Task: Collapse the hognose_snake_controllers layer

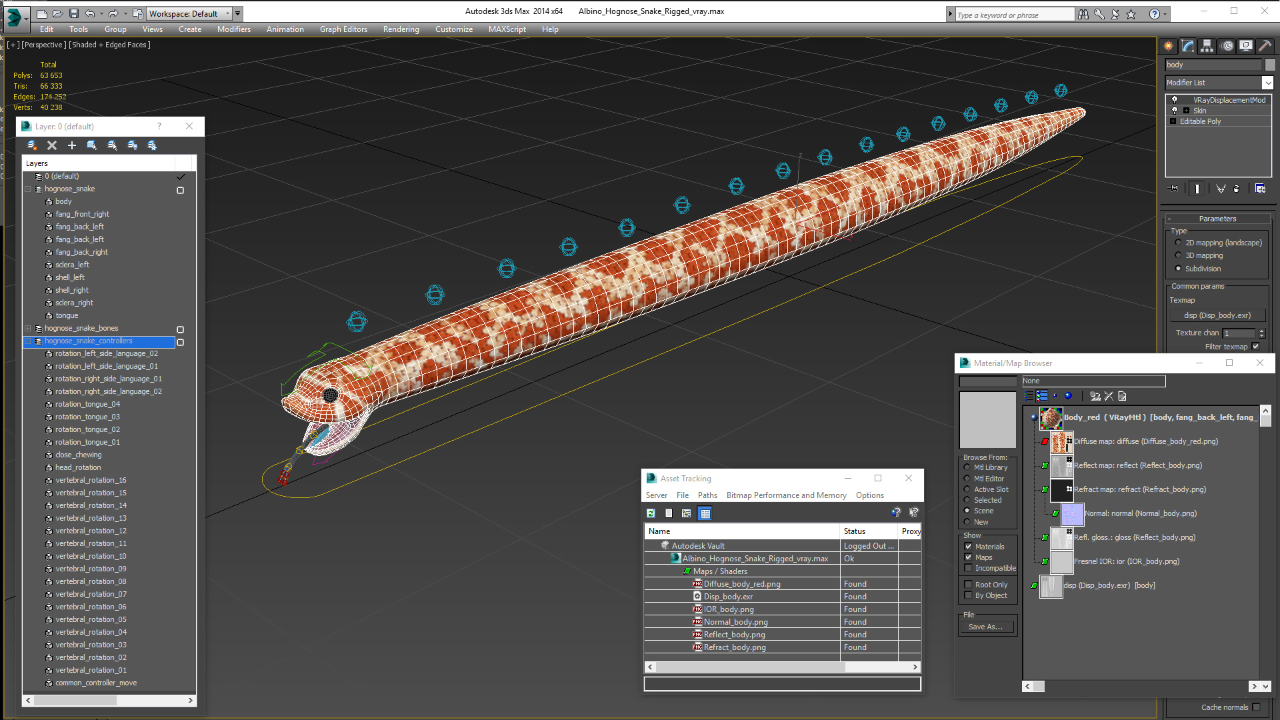Action: pyautogui.click(x=28, y=341)
